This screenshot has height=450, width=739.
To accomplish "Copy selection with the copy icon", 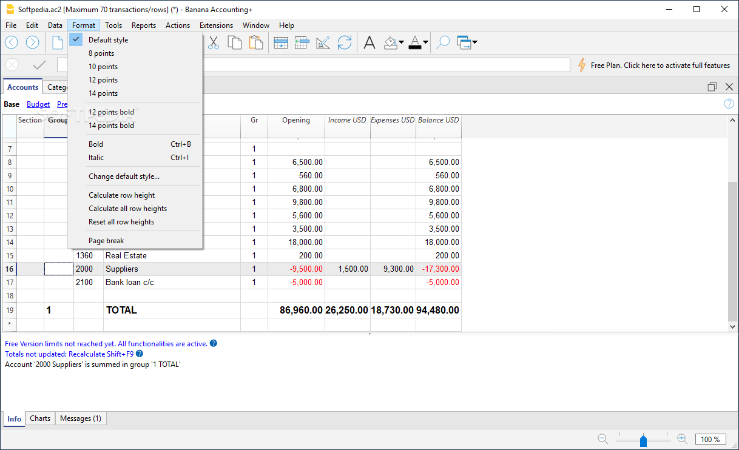I will 234,42.
